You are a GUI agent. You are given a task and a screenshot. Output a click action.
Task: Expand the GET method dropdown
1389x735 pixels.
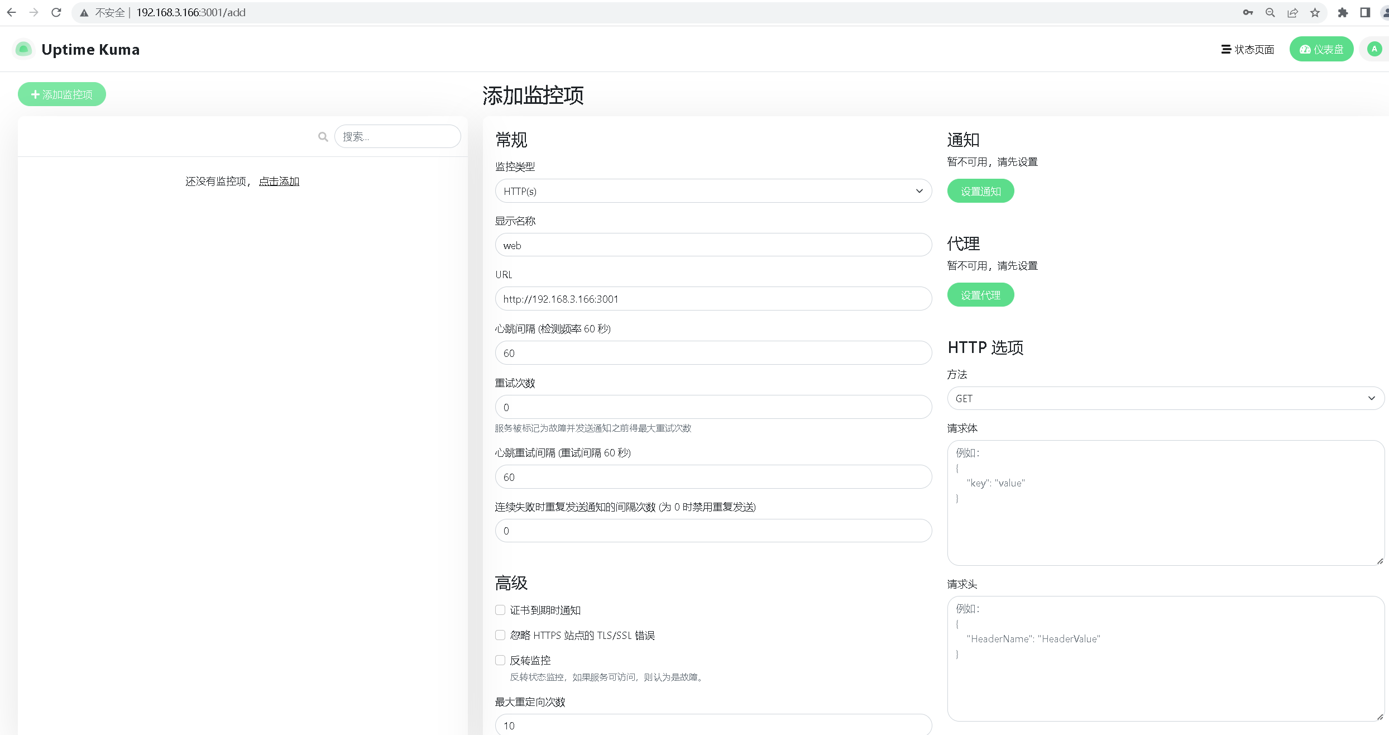pos(1165,398)
